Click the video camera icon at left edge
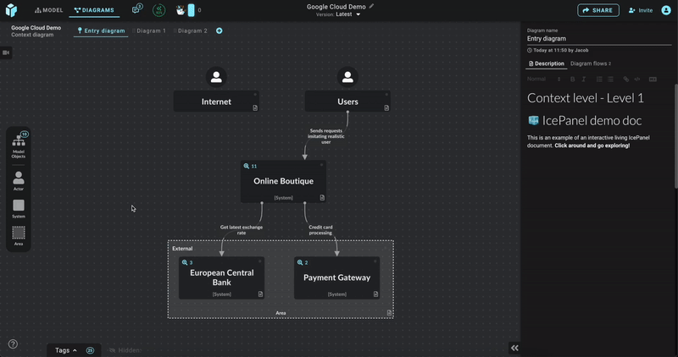The height and width of the screenshot is (357, 678). click(6, 52)
